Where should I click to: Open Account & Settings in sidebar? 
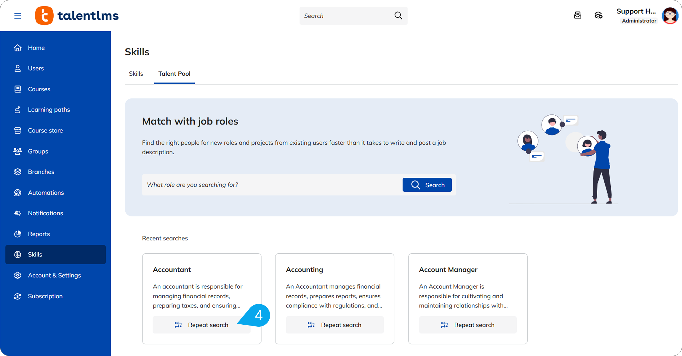point(54,275)
